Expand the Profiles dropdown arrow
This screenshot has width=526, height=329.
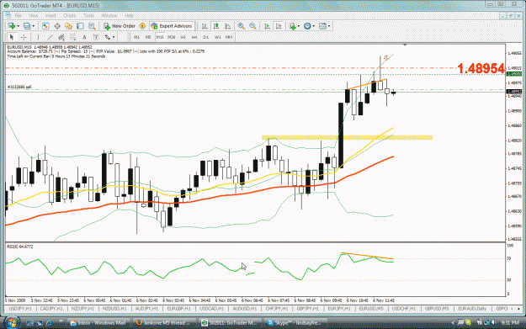[x=33, y=26]
